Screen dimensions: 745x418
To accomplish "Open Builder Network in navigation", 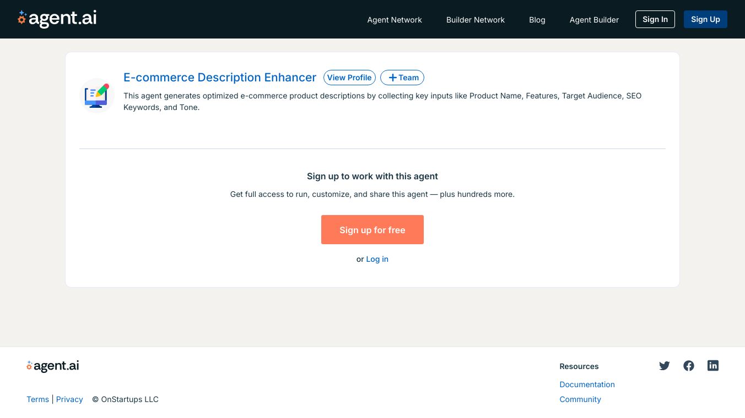I will [x=476, y=20].
